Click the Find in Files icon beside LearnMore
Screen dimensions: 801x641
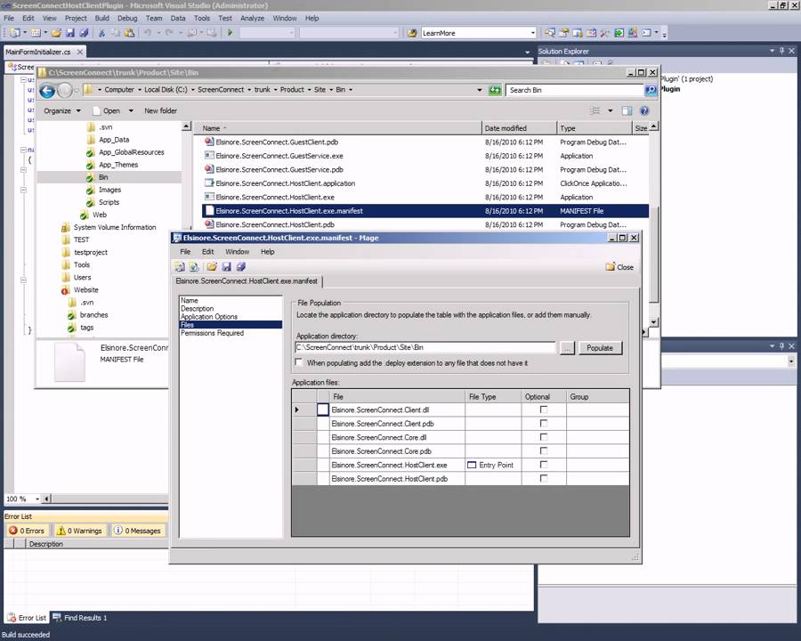coord(412,33)
